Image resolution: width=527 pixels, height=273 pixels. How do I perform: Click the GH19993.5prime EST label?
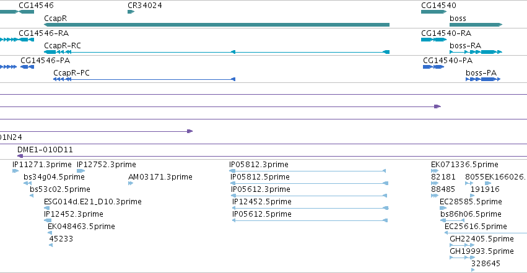point(482,251)
